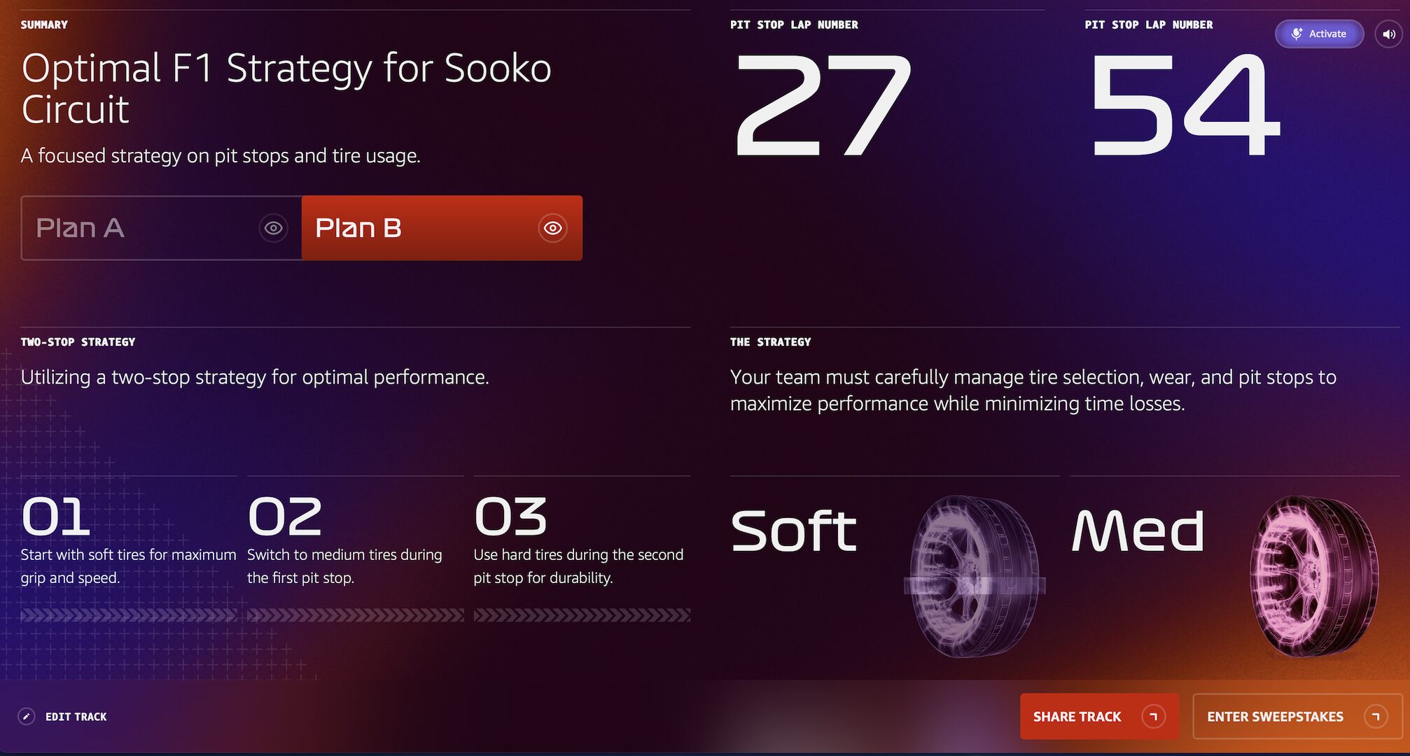Screen dimensions: 1410x756
Task: Open the Share Track button
Action: pos(1099,716)
